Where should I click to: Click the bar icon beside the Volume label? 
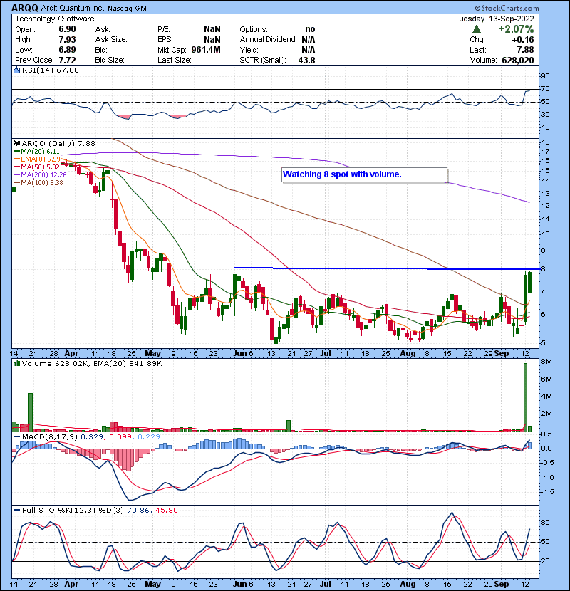click(17, 363)
